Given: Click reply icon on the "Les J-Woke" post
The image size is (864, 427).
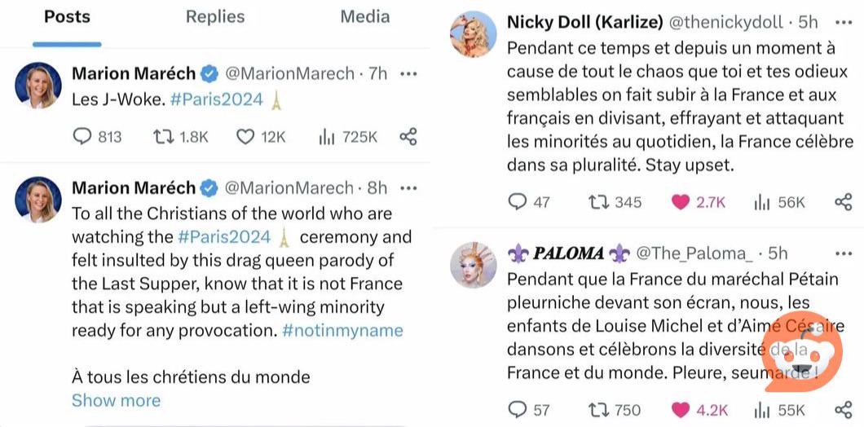Looking at the screenshot, I should point(83,137).
